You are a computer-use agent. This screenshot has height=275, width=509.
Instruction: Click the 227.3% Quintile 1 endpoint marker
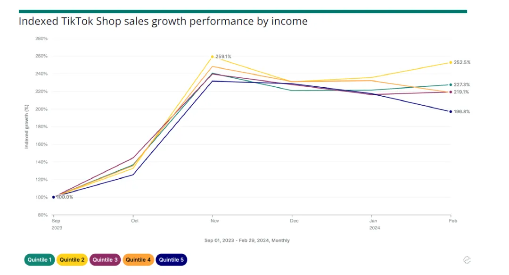(x=451, y=85)
